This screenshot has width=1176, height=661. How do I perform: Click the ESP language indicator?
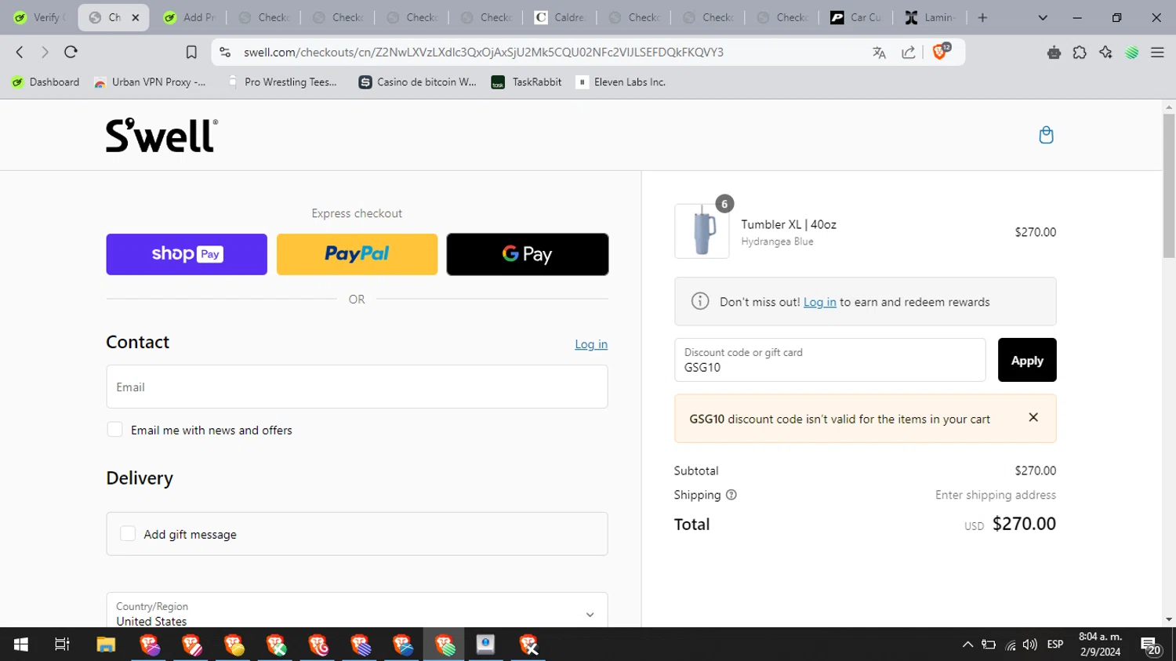coord(1055,645)
